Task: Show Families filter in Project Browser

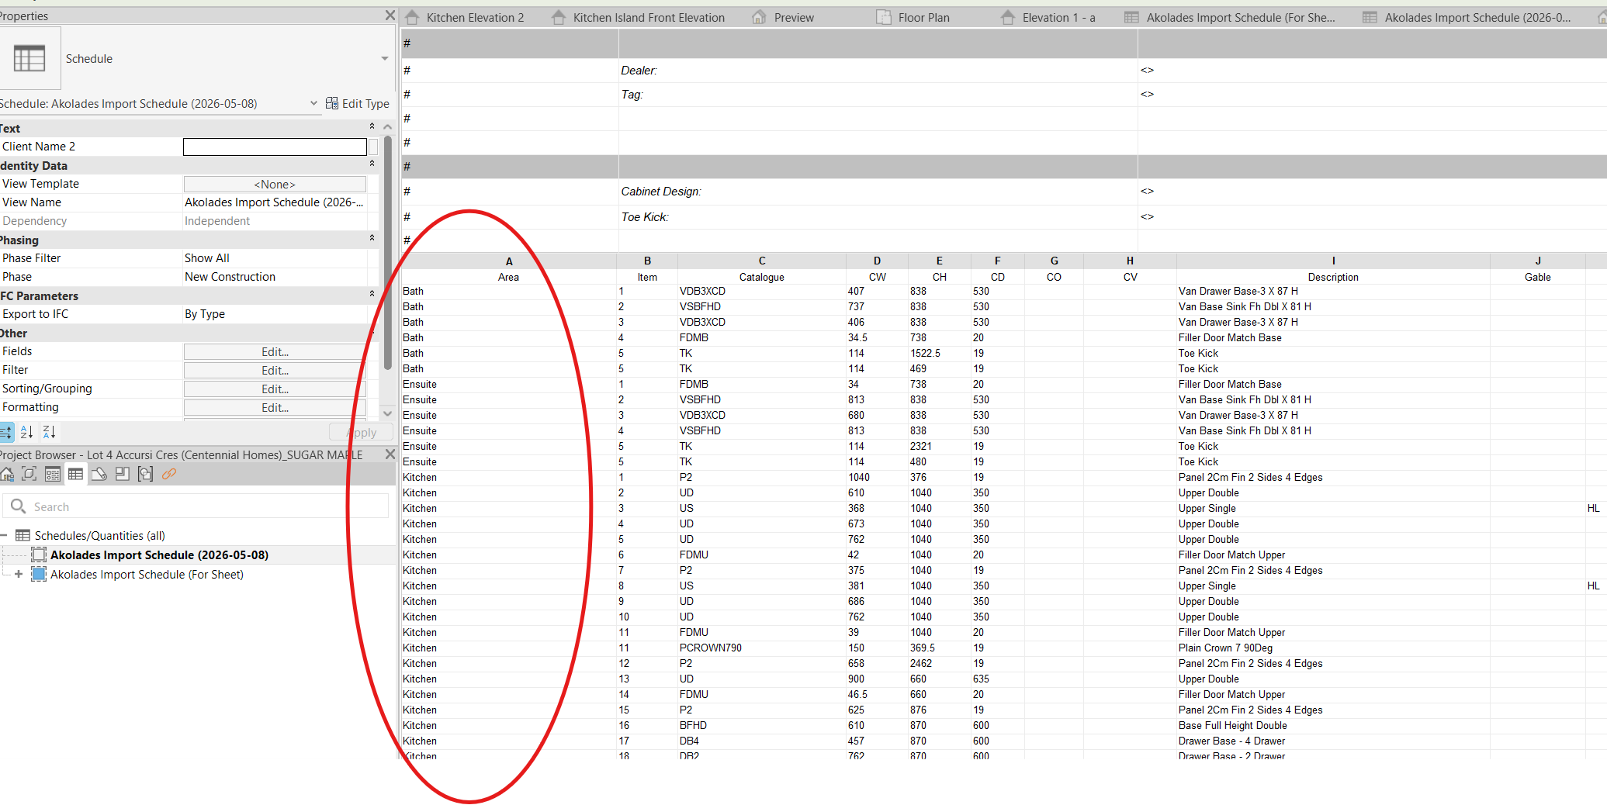Action: (x=122, y=474)
